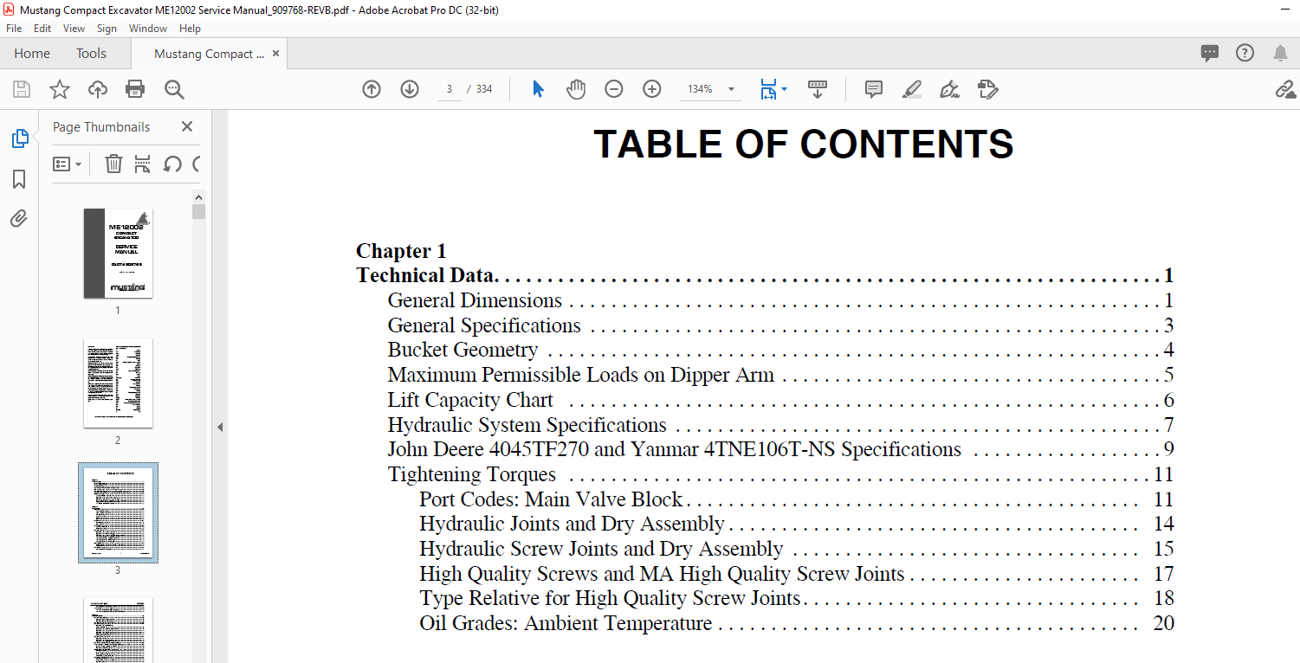The width and height of the screenshot is (1300, 663).
Task: Click 'General Specifications' contents entry
Action: (x=484, y=325)
